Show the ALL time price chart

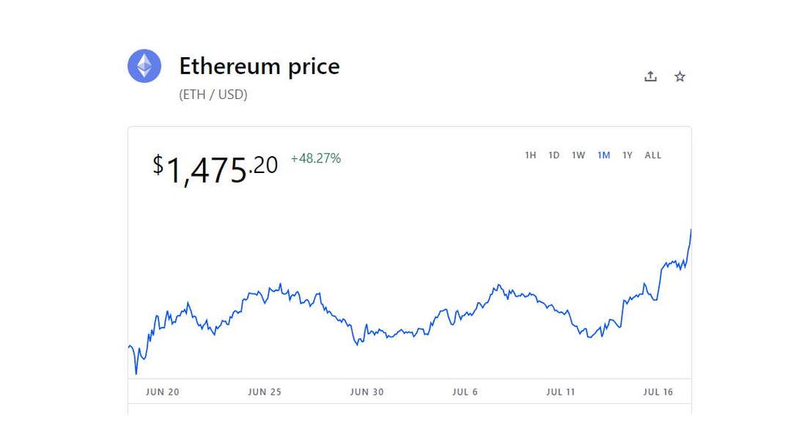653,155
